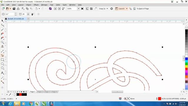Click the Export icon with up arrow
This screenshot has height=106, width=188.
pyautogui.click(x=59, y=9)
